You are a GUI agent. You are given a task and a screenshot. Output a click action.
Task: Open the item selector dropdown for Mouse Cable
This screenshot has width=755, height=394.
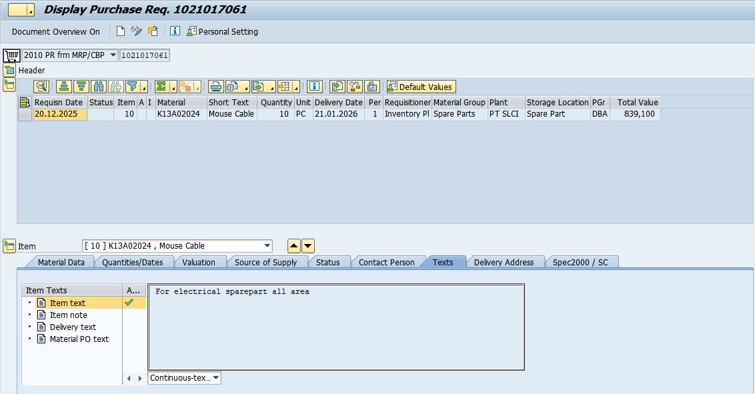267,246
